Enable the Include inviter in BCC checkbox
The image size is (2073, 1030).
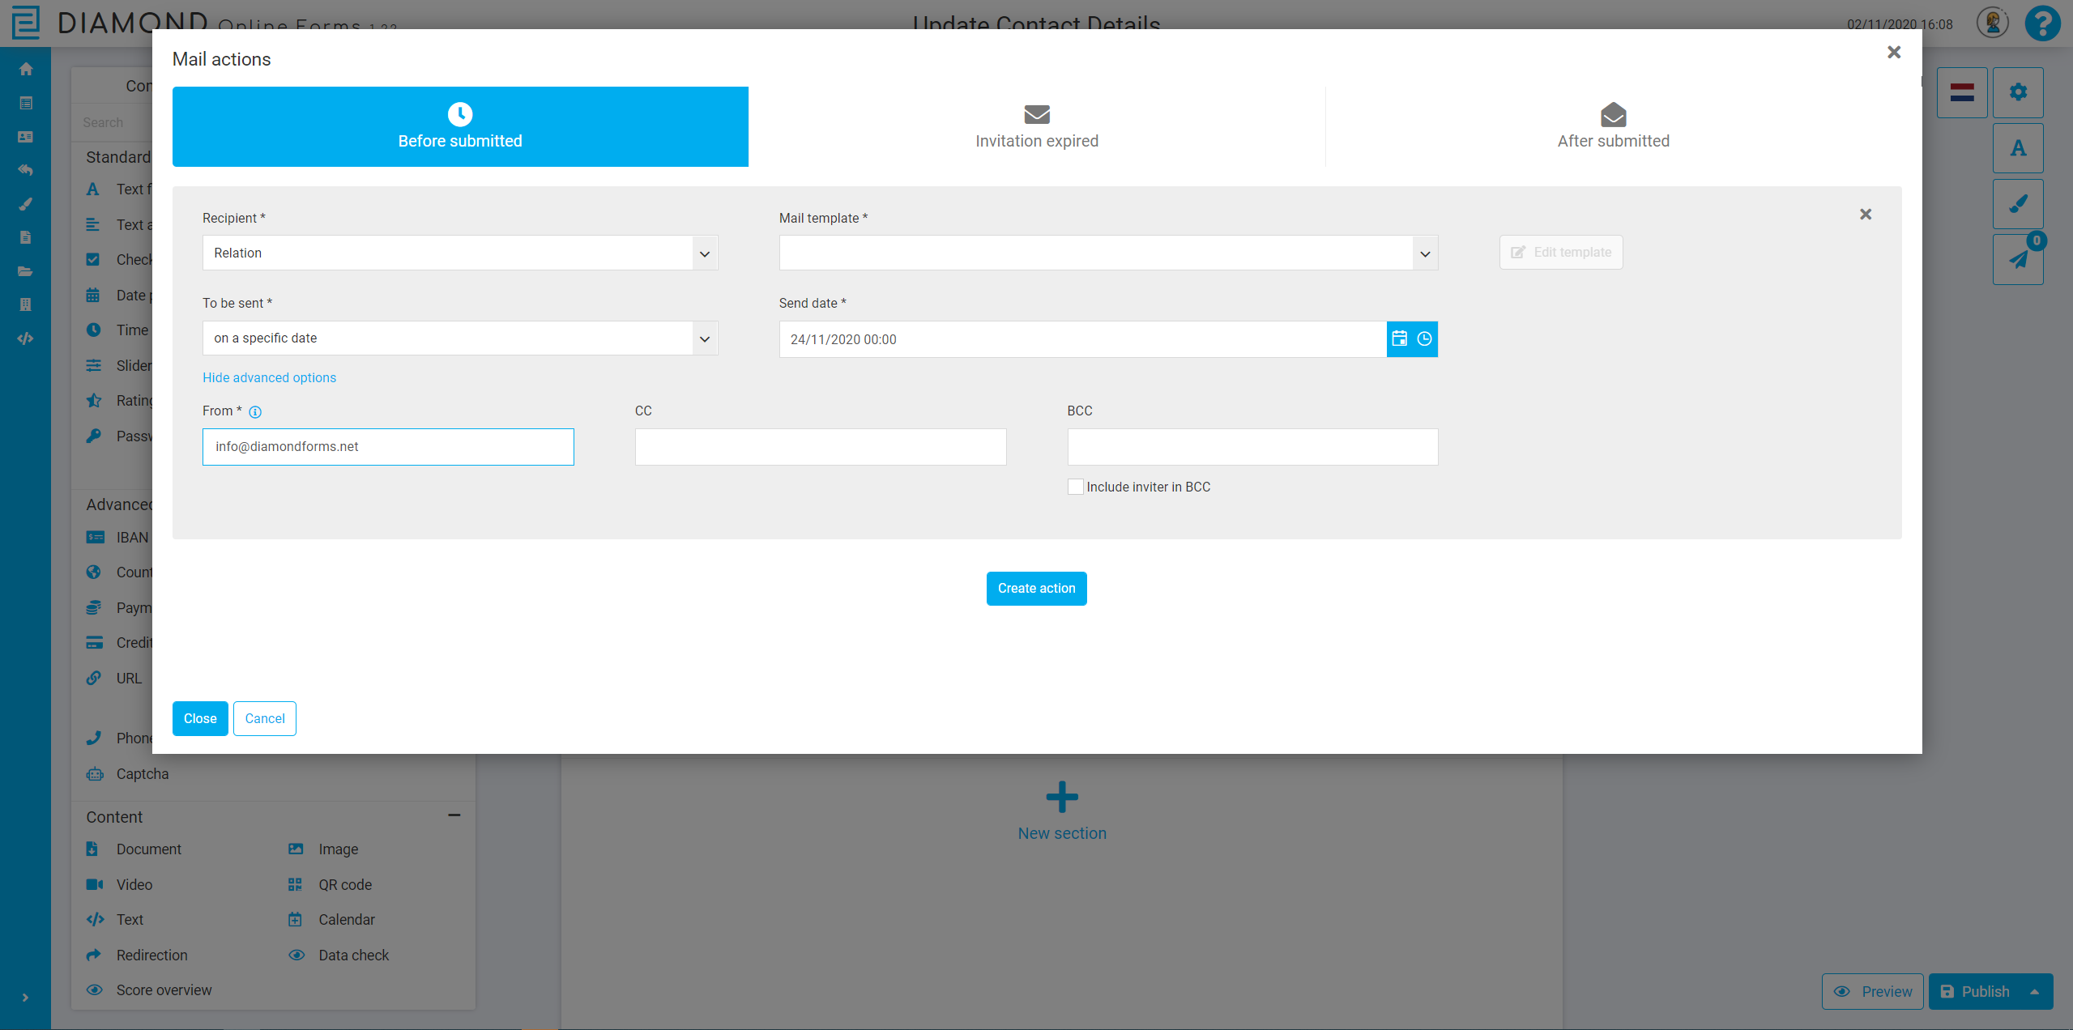1075,486
